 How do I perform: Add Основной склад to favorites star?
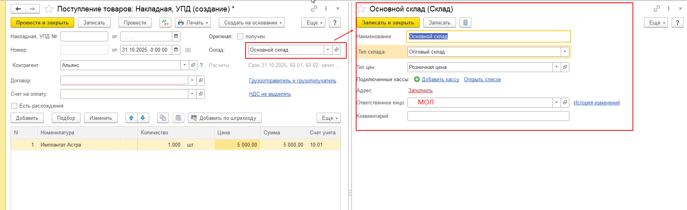(x=361, y=9)
